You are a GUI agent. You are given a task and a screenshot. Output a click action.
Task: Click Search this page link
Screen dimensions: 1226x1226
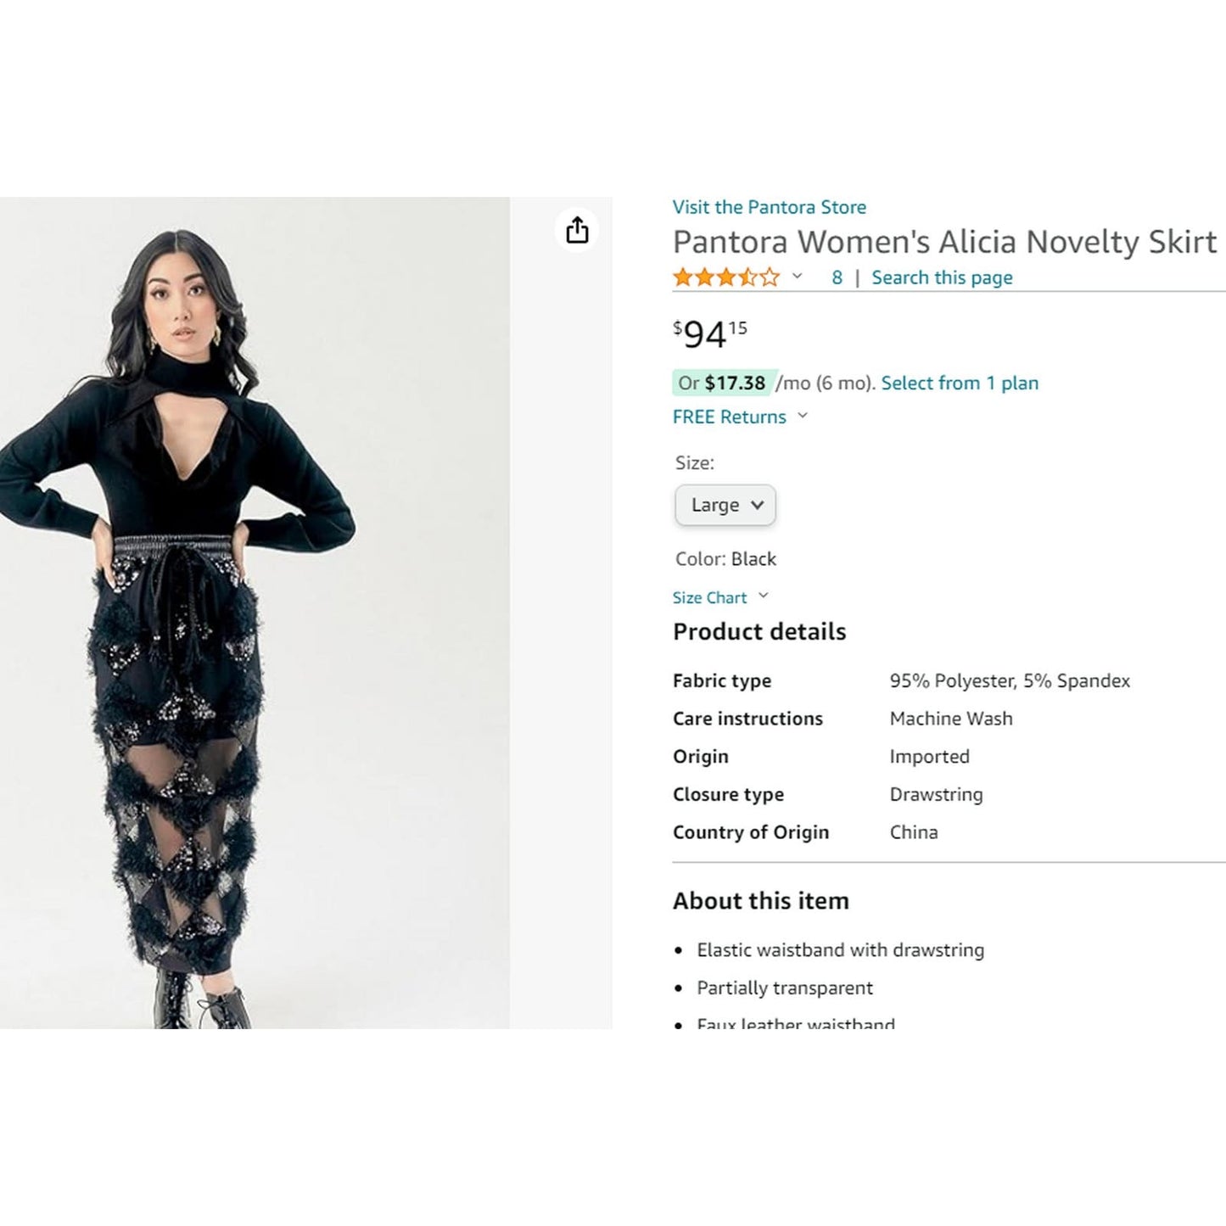pyautogui.click(x=942, y=277)
